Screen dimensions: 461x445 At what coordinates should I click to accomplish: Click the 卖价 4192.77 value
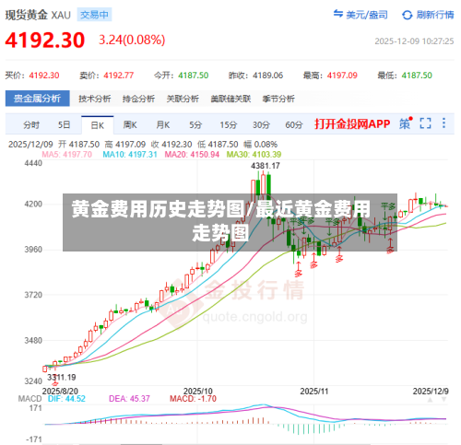pos(119,76)
